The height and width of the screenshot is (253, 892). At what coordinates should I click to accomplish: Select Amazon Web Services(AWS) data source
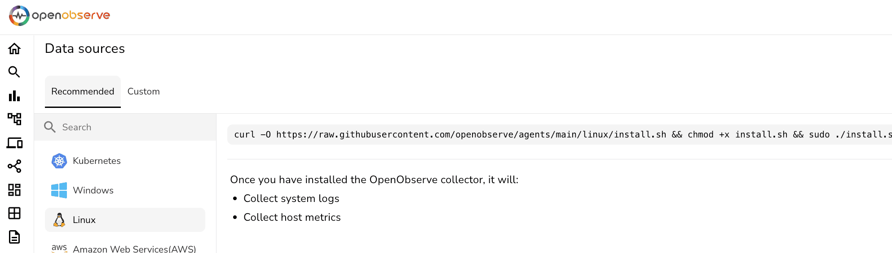point(134,249)
